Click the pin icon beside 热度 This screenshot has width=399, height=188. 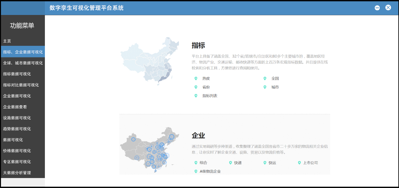[x=196, y=79]
